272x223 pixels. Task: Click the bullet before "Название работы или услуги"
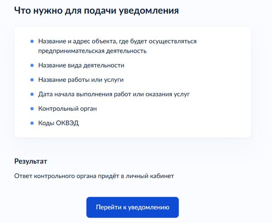[32, 80]
